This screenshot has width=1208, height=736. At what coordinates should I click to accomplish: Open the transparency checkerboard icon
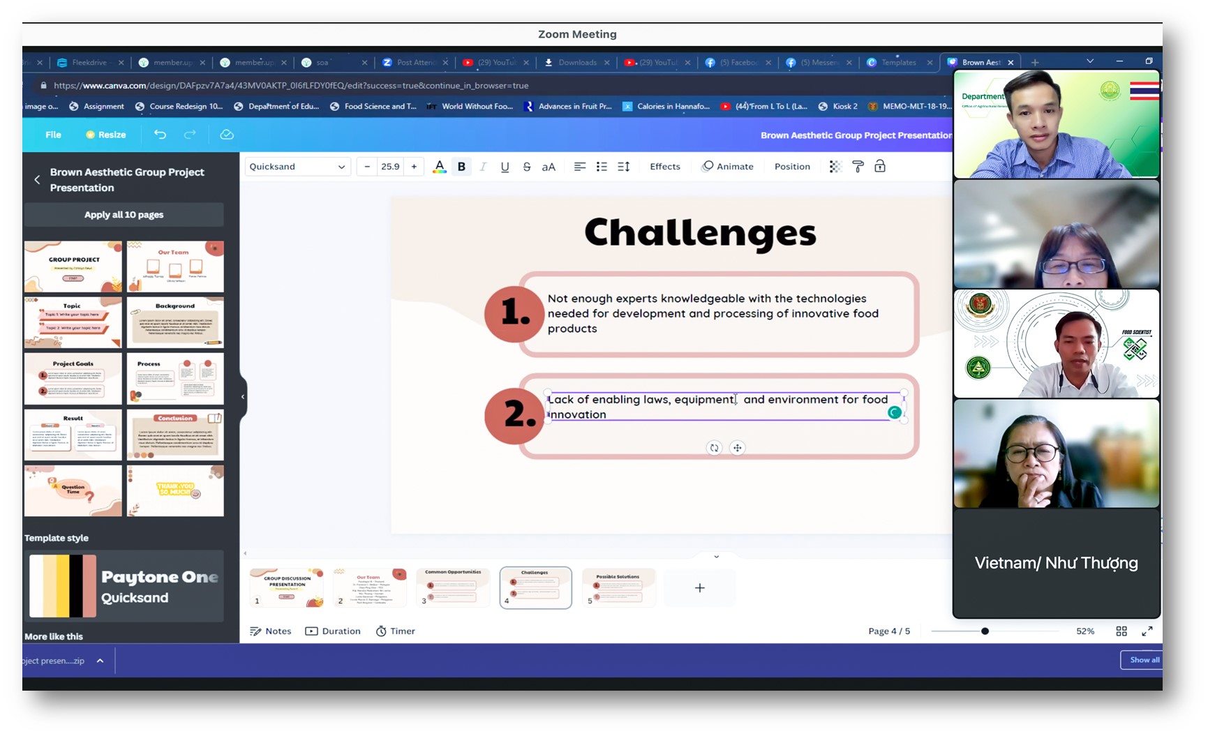pos(835,167)
